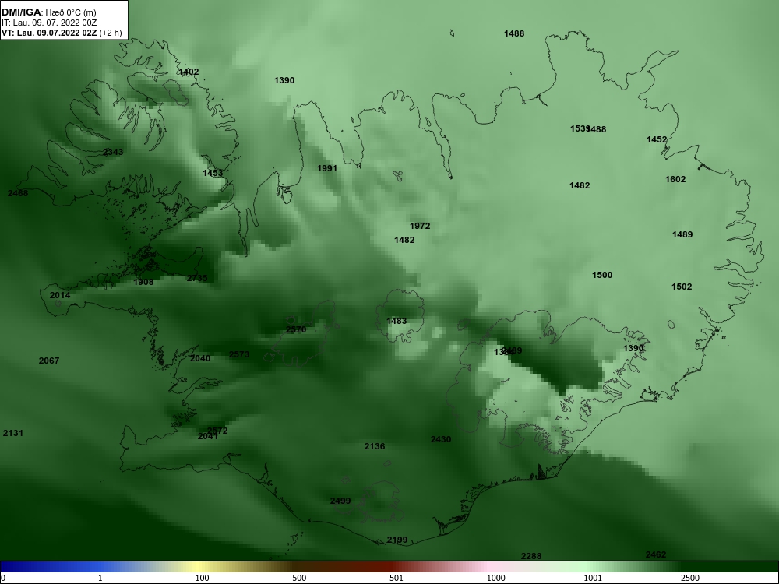779x584 pixels.
Task: Click the legend label 2500
Action: (690, 578)
